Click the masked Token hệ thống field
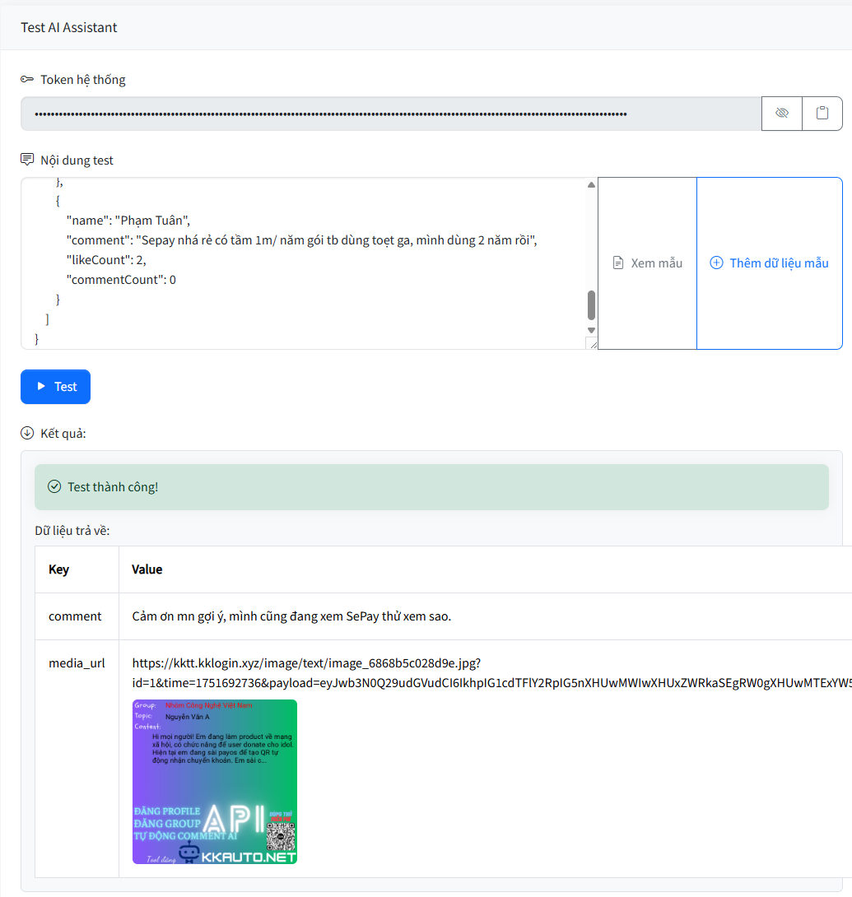 coord(391,114)
